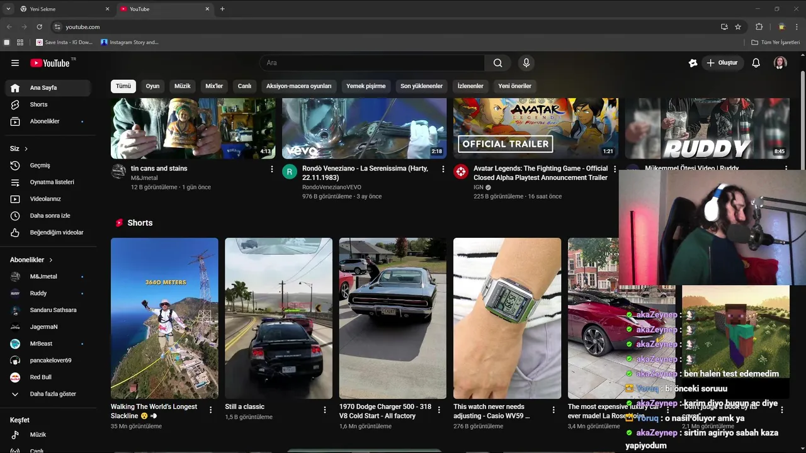The image size is (806, 453).
Task: Open pancakelover69 subscription channel
Action: click(x=48, y=361)
